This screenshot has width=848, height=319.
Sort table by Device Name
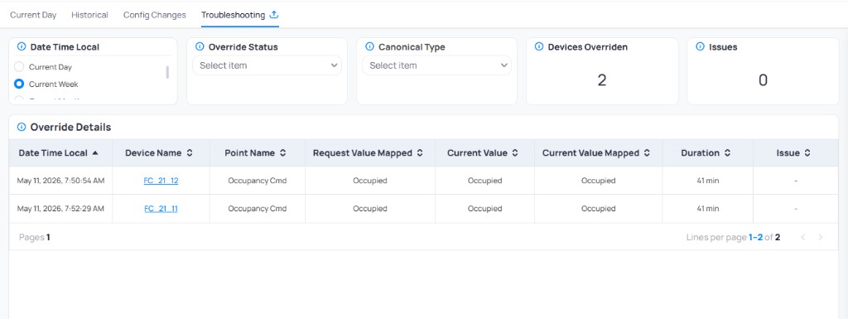click(x=190, y=153)
